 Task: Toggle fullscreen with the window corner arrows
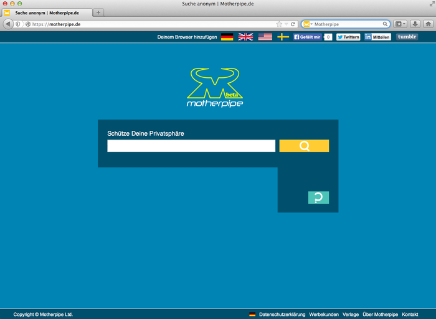(x=432, y=4)
